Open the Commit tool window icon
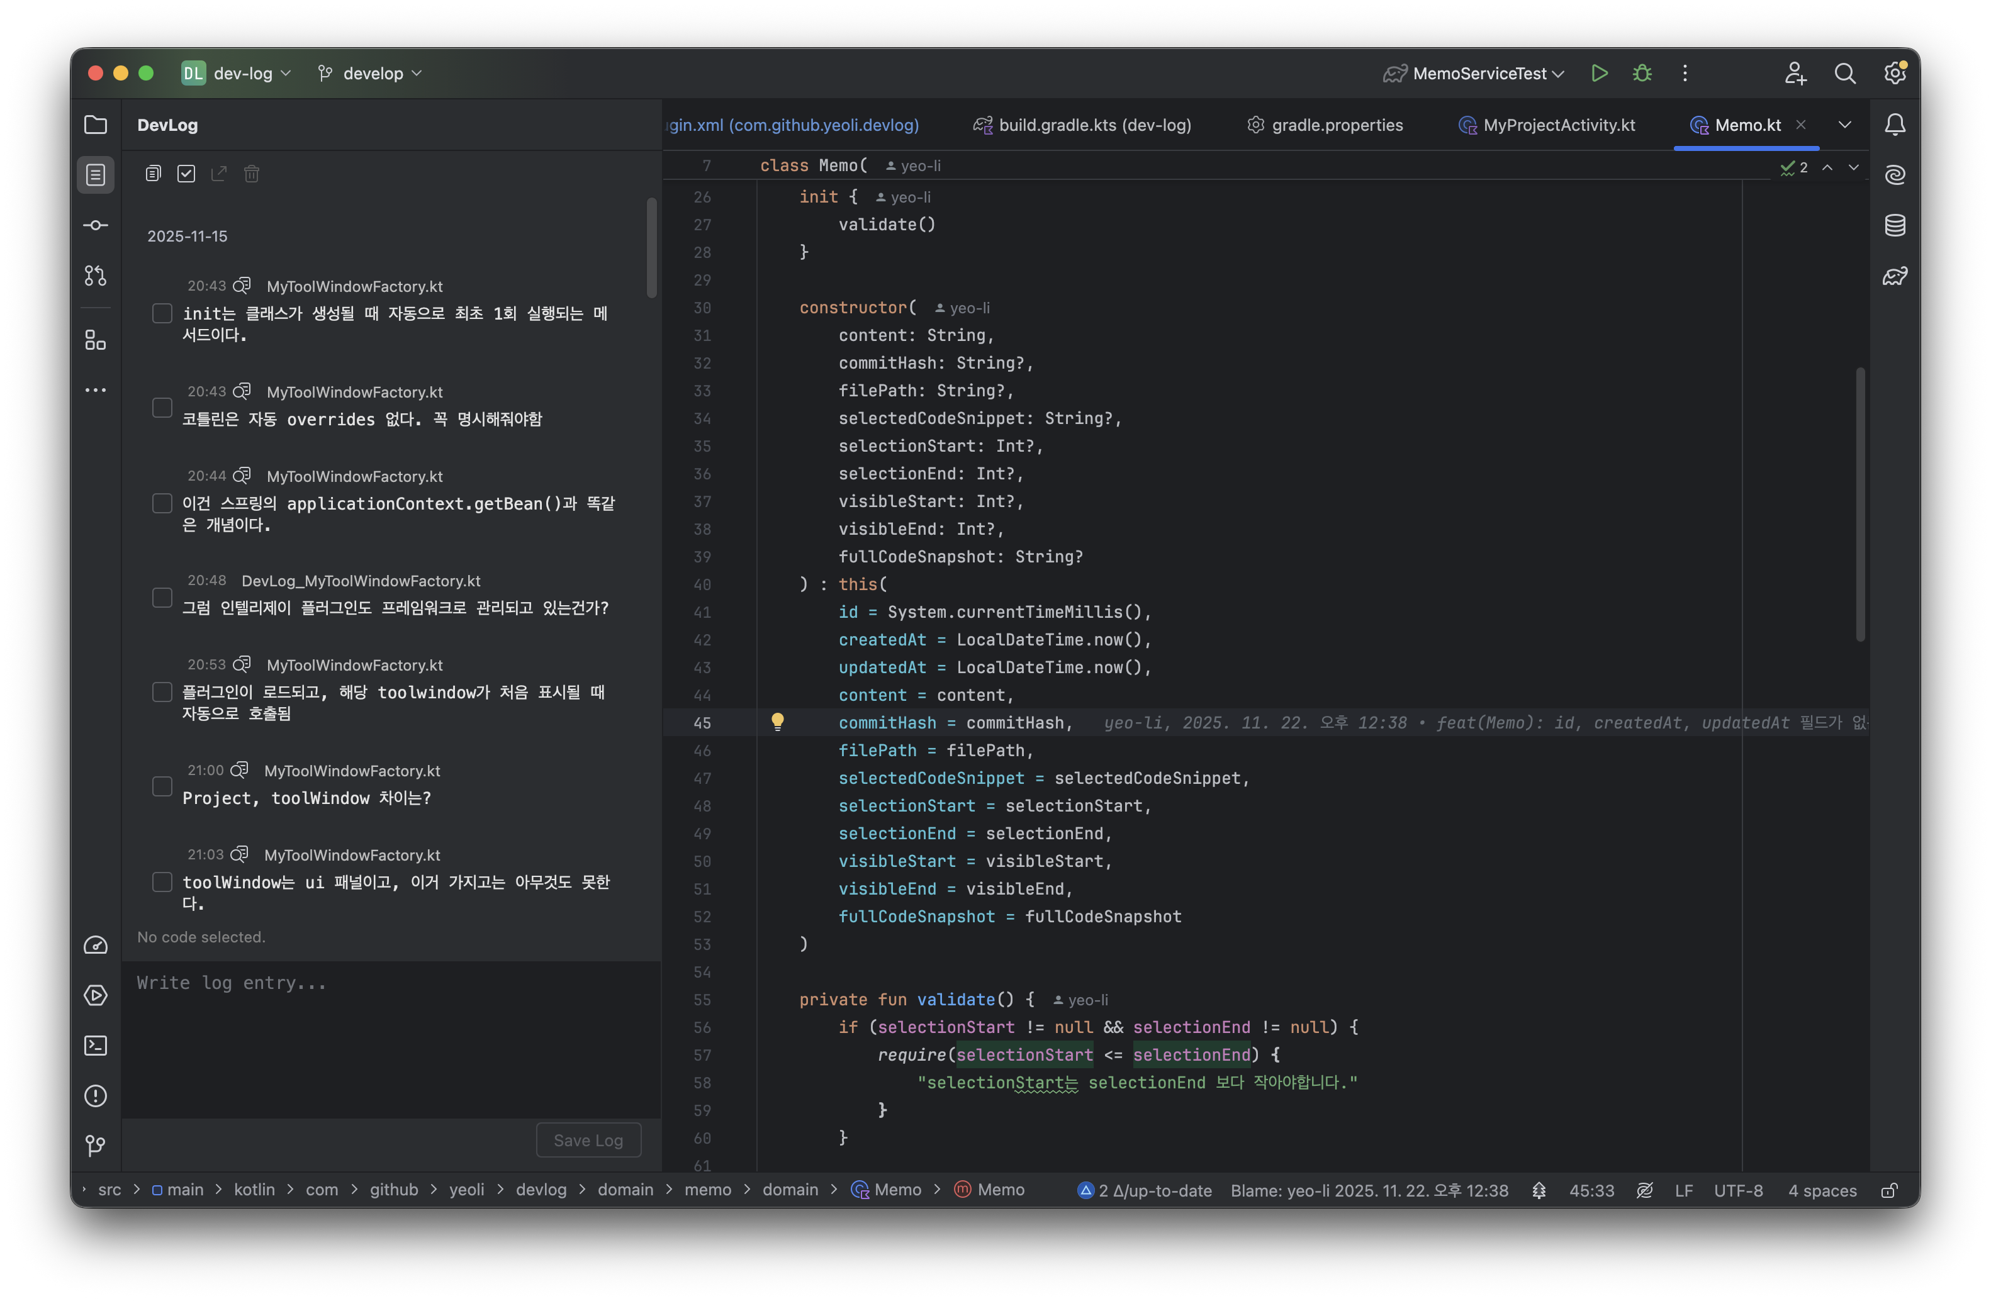 [x=96, y=225]
